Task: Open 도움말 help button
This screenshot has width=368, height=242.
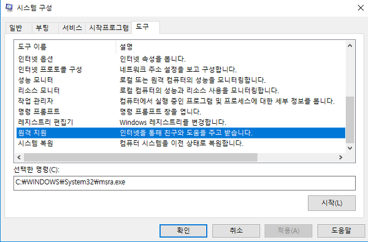Action: 341,231
